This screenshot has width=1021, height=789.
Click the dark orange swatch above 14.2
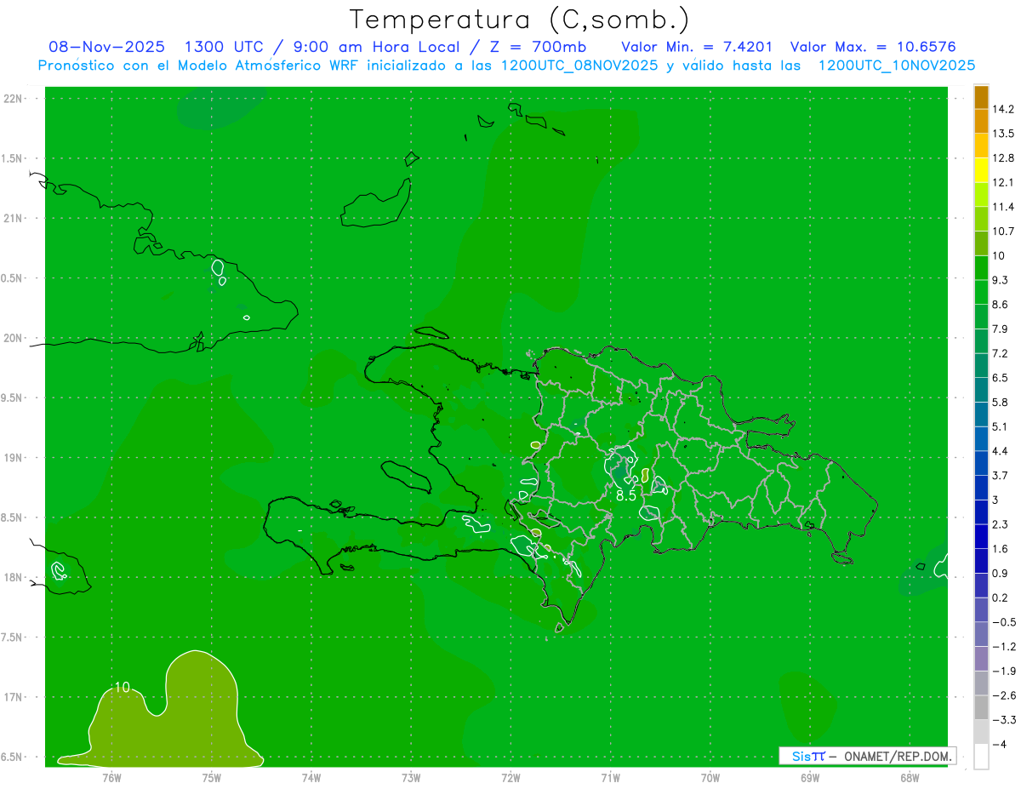coord(981,97)
